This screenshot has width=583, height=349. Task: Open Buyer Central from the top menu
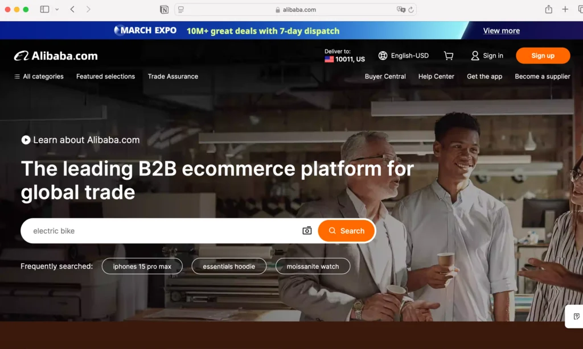coord(385,76)
